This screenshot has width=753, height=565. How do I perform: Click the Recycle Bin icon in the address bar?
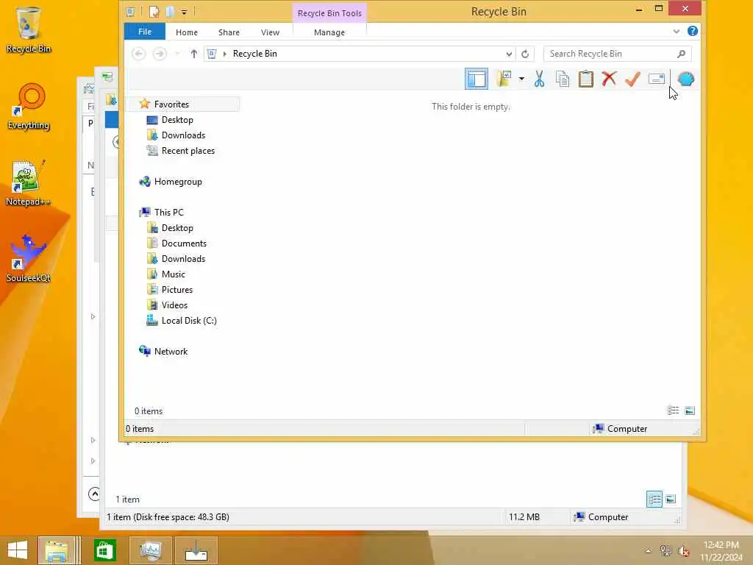point(212,54)
